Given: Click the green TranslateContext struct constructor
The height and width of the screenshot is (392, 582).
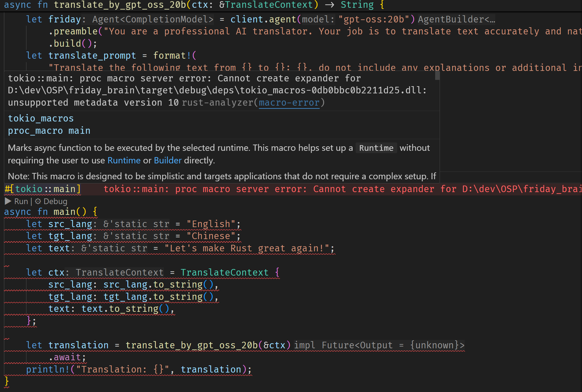Looking at the screenshot, I should (224, 272).
